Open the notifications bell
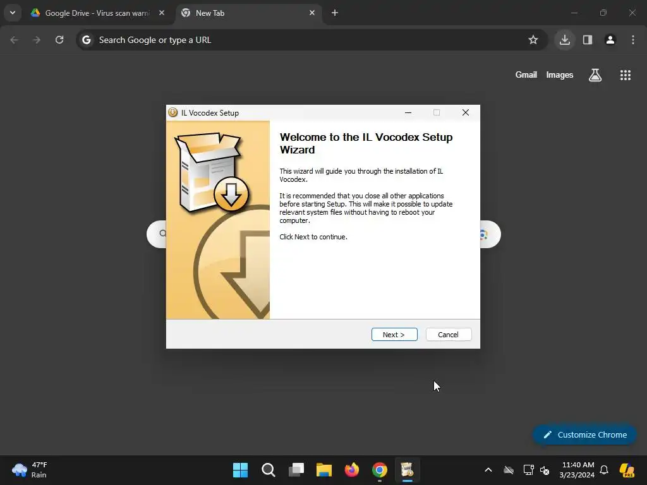The height and width of the screenshot is (485, 647). coord(604,470)
